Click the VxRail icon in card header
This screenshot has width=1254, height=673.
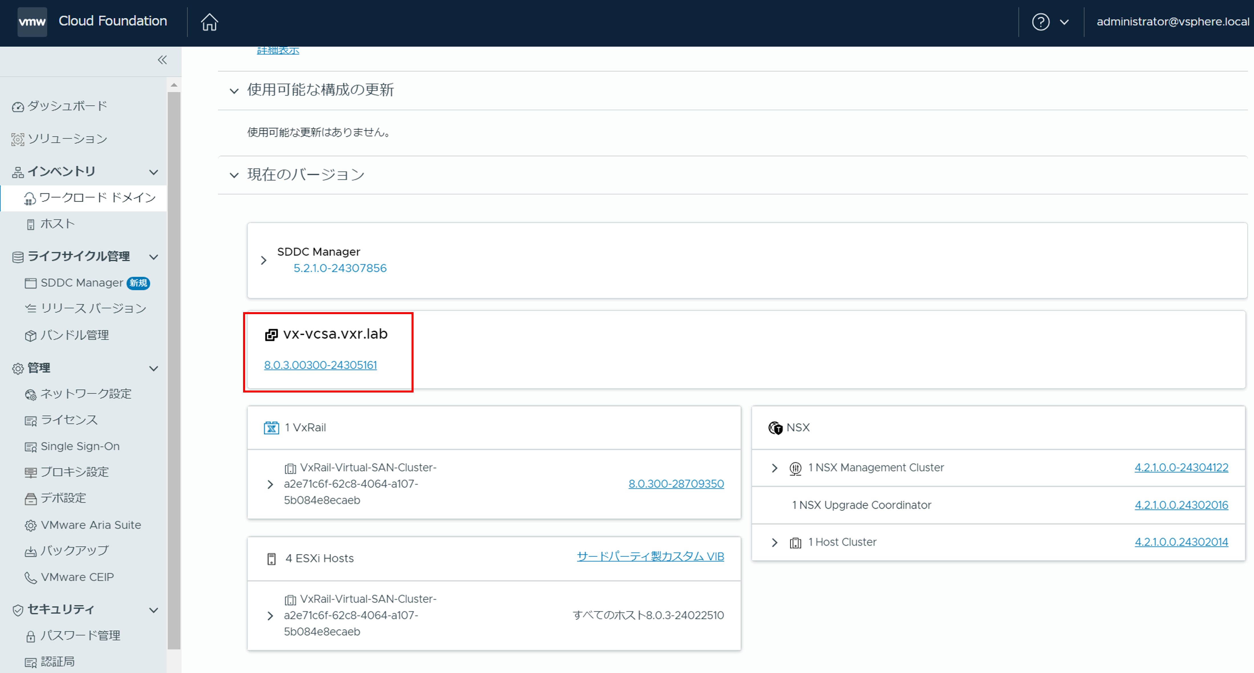click(271, 428)
